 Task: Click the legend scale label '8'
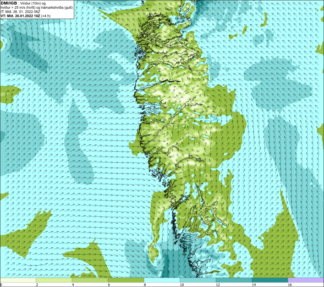click(145, 285)
